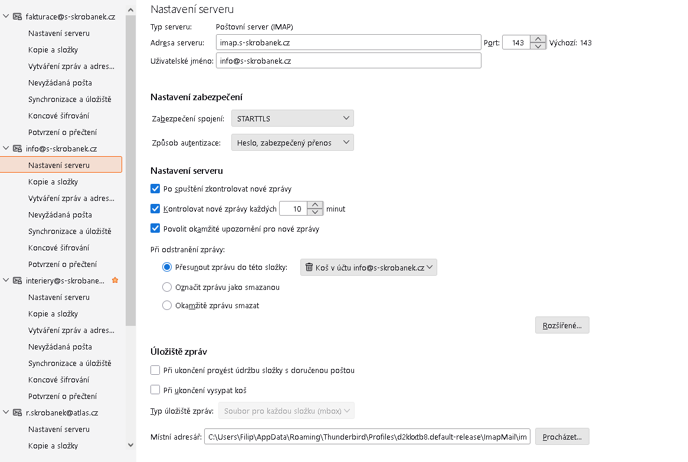Click mail icon next to fakturace@s-skrobanek.cz account
Viewport: 688px width, 462px height.
coord(18,16)
